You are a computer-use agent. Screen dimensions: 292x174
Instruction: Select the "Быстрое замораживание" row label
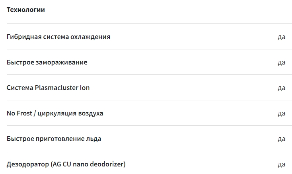(47, 62)
